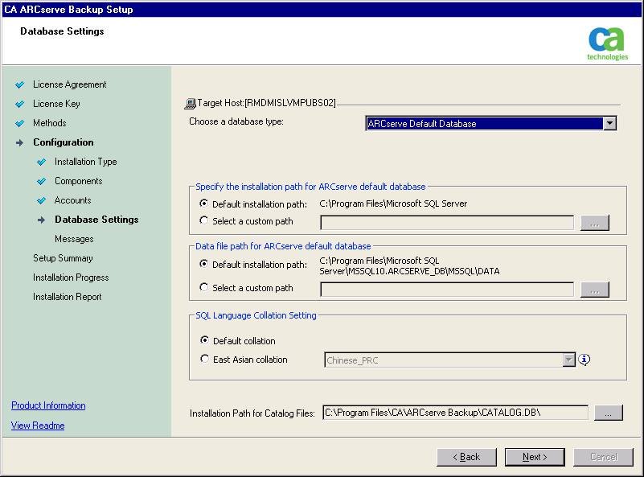
Task: Select custom path for SQL Server installation
Action: (204, 221)
